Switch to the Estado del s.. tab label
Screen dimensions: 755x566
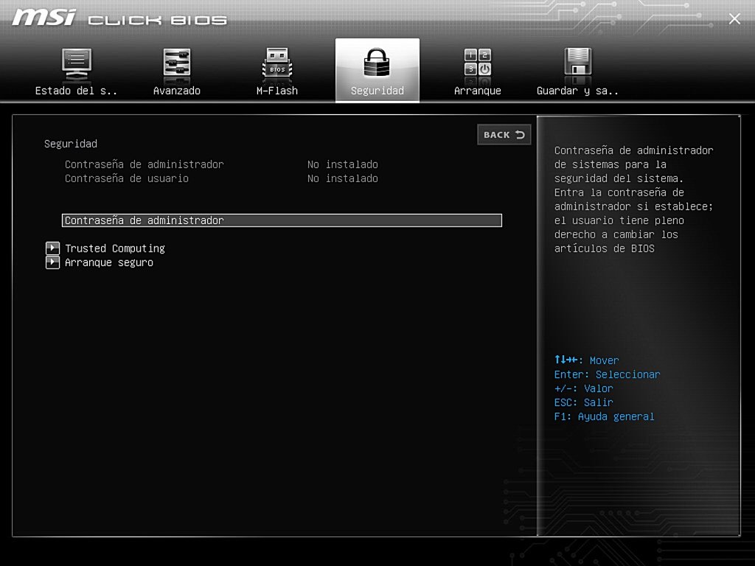point(76,91)
